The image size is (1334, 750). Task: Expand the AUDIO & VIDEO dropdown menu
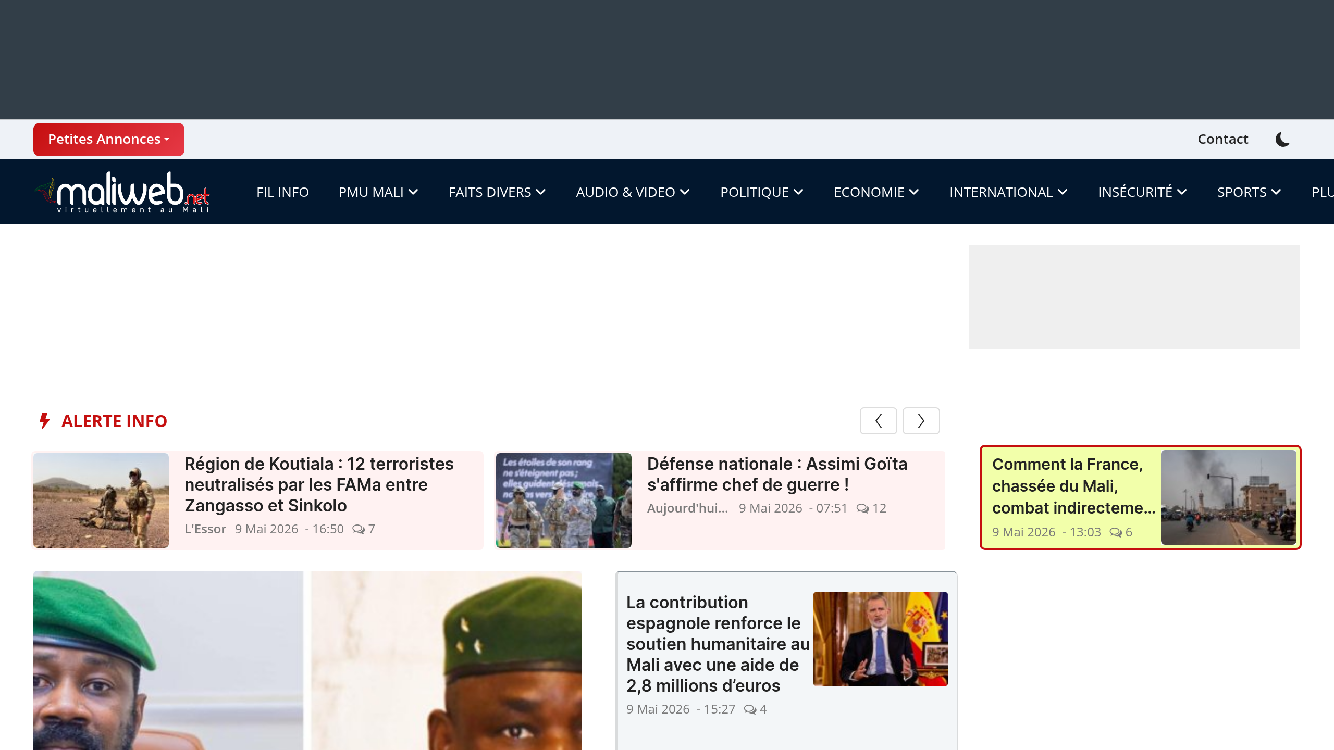pos(633,192)
